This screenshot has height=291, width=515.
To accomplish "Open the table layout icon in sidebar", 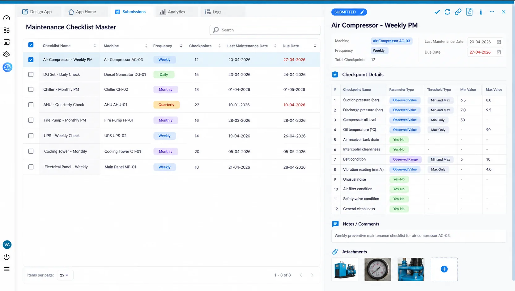I will coord(6,42).
